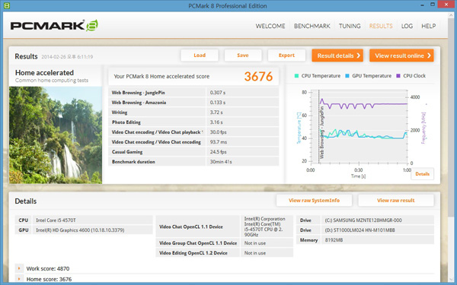Click the chart Details button
Viewport: 457px width, 285px height.
tap(422, 174)
